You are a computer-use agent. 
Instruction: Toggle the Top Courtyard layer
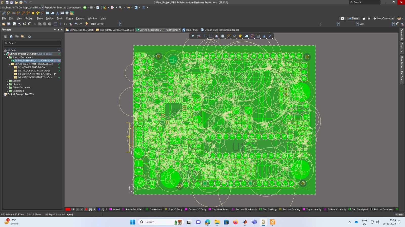click(360, 209)
